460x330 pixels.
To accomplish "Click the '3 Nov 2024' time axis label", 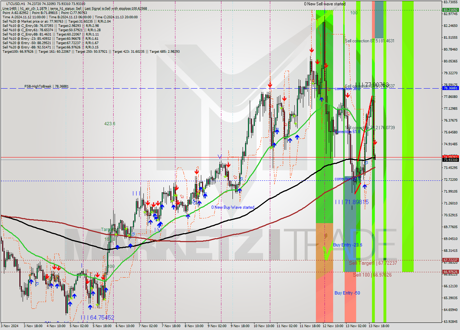I will click(9, 326).
